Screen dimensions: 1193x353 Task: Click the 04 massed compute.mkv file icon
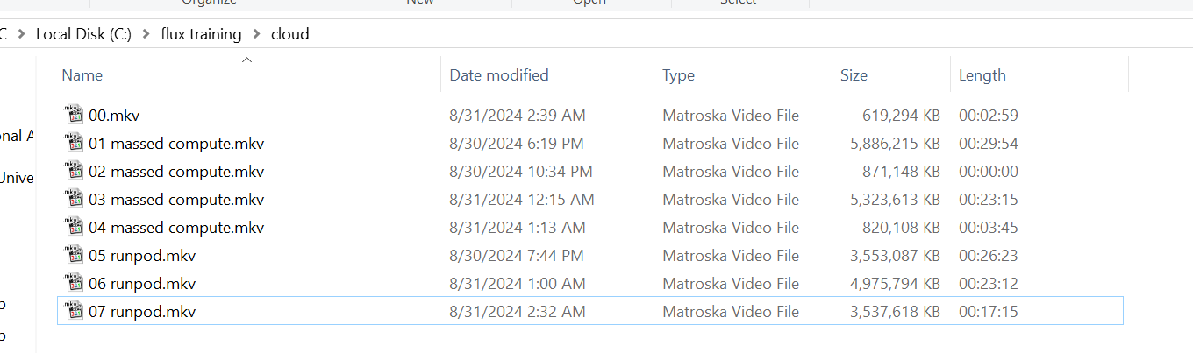(74, 227)
